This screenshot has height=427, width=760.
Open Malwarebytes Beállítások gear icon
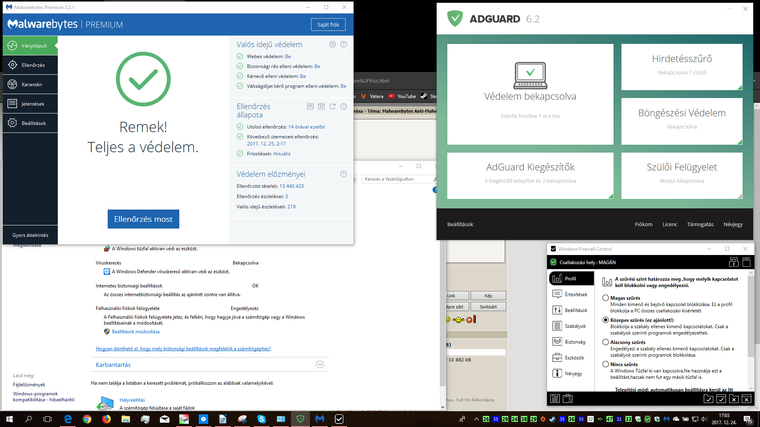[12, 123]
